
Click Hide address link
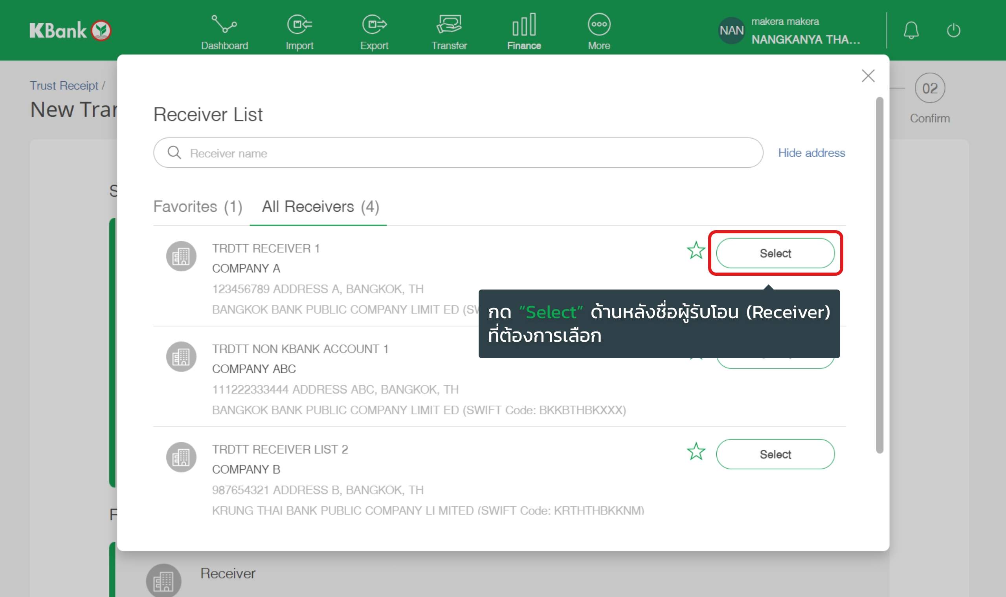pos(811,153)
